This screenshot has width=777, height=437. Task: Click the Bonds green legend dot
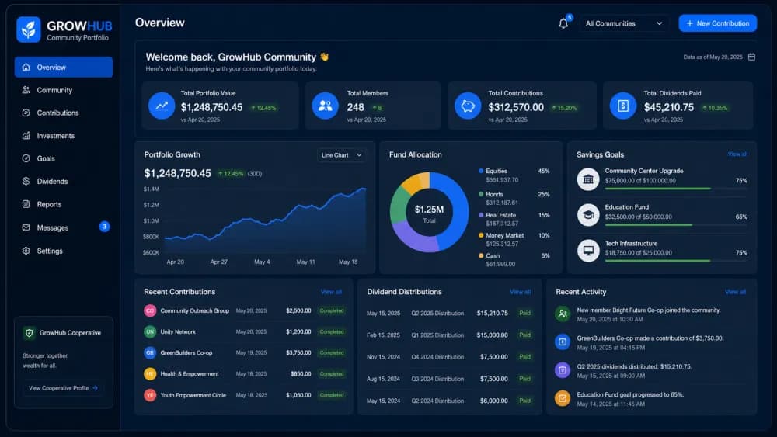pos(481,194)
